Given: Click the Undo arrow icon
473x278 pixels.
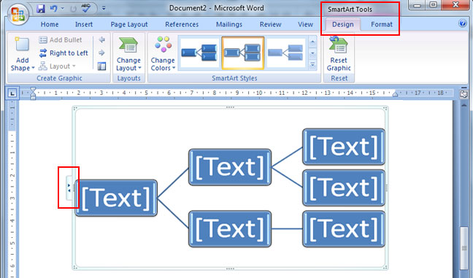Looking at the screenshot, I should coord(54,8).
